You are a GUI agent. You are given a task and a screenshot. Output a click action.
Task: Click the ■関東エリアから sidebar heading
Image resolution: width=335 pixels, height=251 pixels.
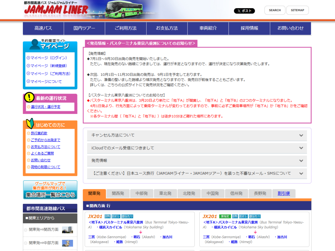click(x=50, y=218)
